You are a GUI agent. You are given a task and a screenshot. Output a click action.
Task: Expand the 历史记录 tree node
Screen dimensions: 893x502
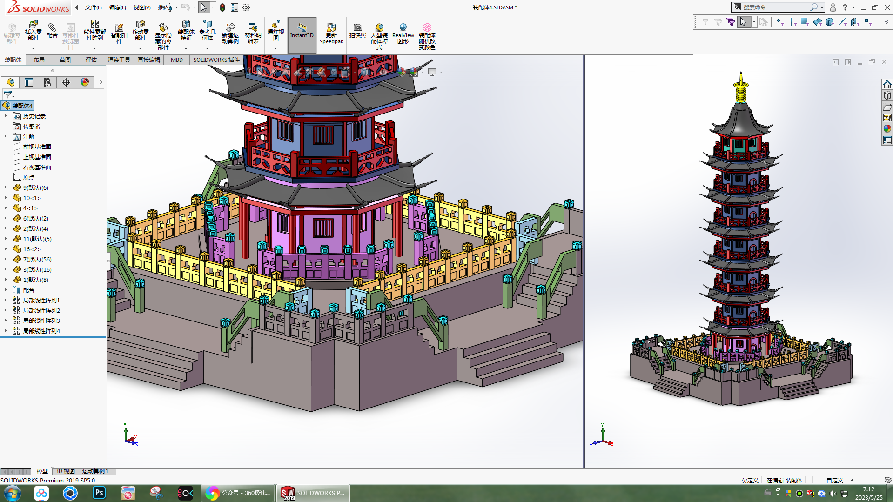(x=6, y=116)
